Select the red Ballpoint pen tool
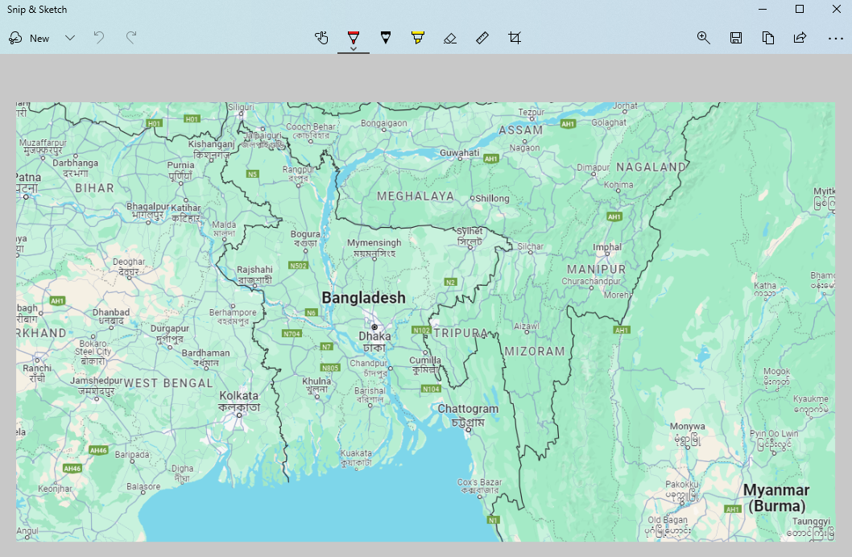 pyautogui.click(x=354, y=37)
